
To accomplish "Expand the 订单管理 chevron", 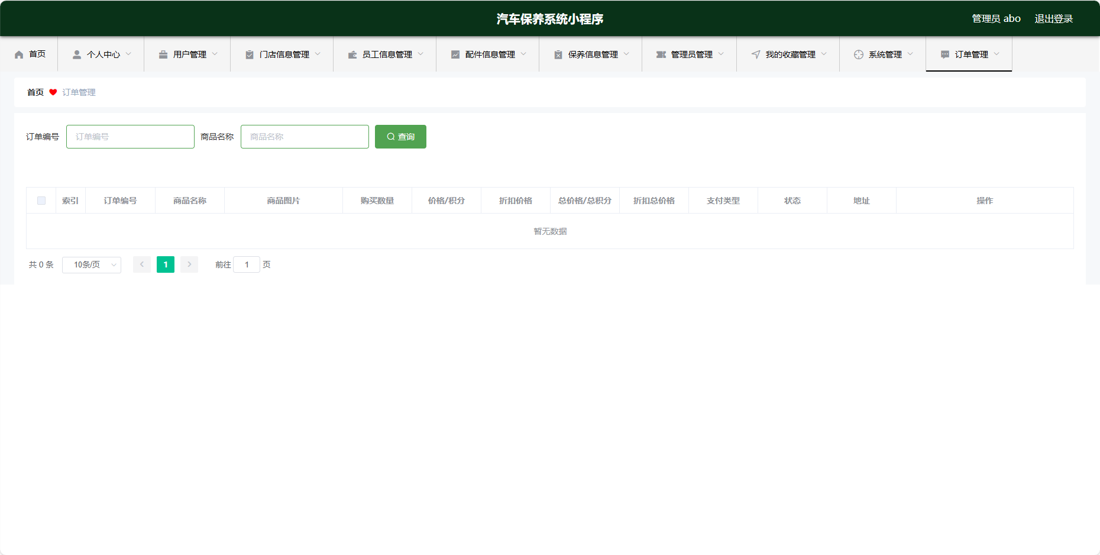I will coord(997,54).
